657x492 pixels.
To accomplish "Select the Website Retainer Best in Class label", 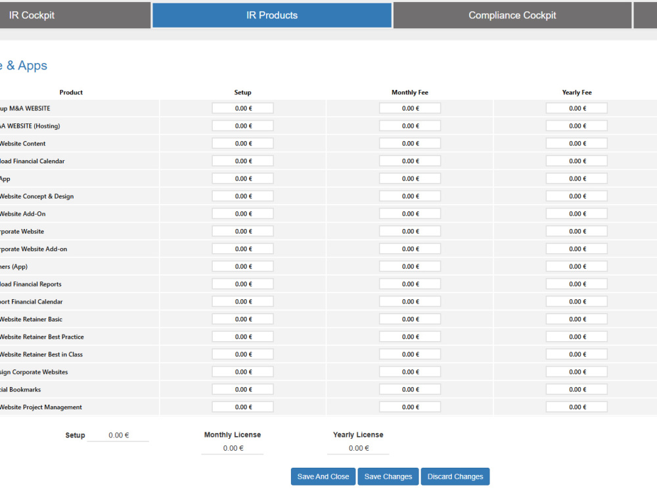I will pos(41,354).
